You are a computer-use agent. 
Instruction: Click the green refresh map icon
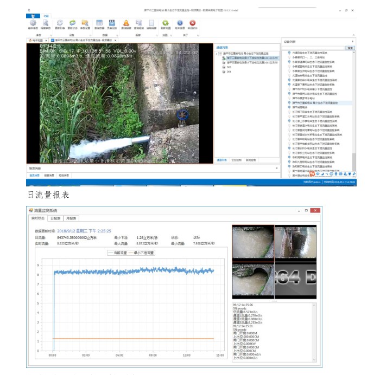coord(166,23)
